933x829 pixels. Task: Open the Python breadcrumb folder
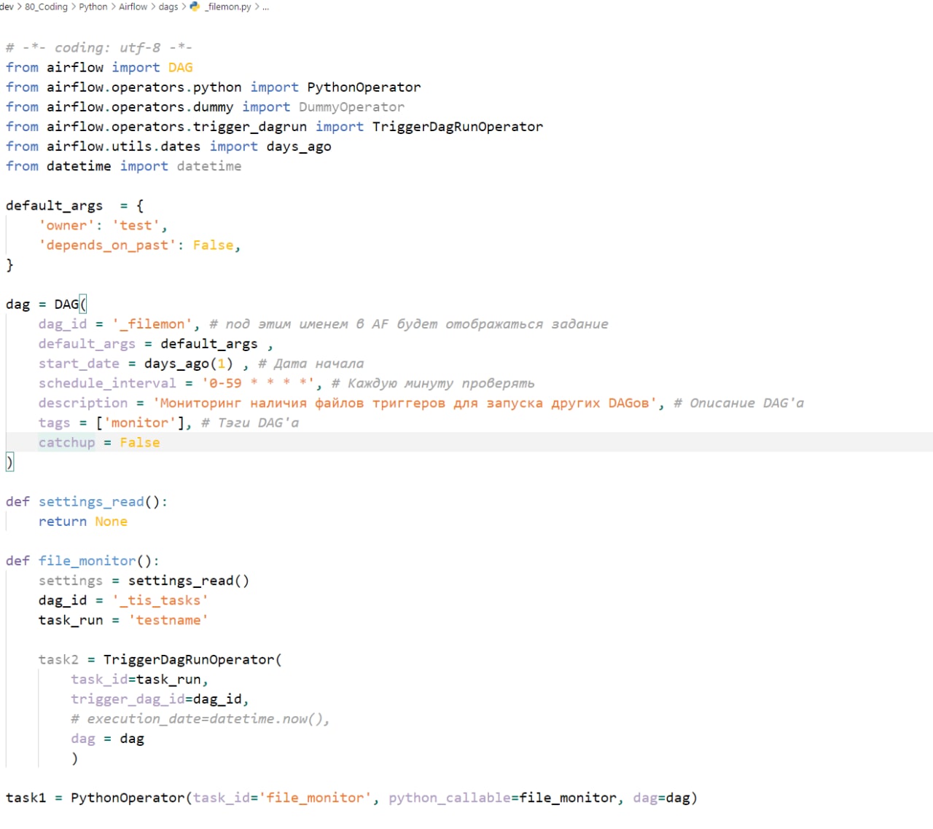[93, 7]
